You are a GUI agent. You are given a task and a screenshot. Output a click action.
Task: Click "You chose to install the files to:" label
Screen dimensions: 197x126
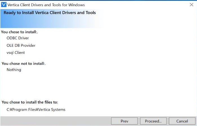click(30, 102)
